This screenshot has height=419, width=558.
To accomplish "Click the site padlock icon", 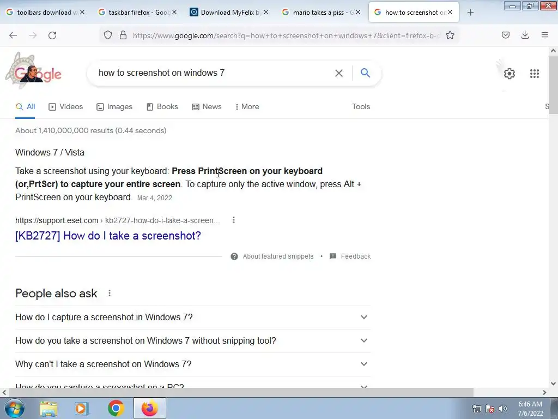I will (123, 35).
